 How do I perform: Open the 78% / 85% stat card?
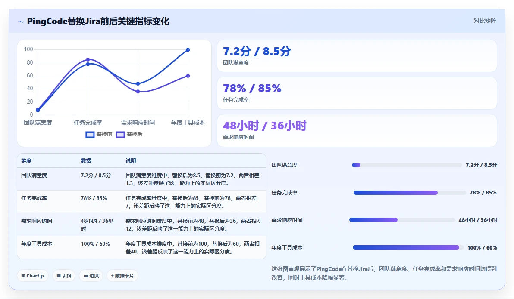pos(357,93)
